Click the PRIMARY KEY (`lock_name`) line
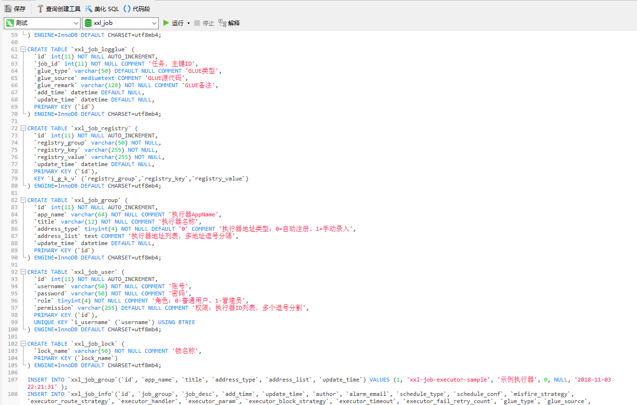 76,358
